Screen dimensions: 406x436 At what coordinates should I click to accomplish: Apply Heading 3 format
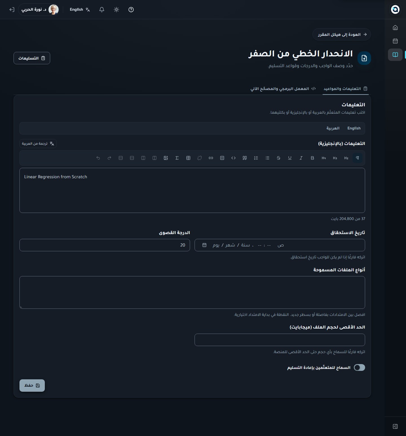click(x=335, y=158)
